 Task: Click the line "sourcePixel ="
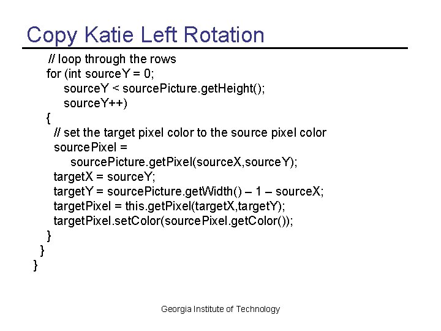coord(91,148)
